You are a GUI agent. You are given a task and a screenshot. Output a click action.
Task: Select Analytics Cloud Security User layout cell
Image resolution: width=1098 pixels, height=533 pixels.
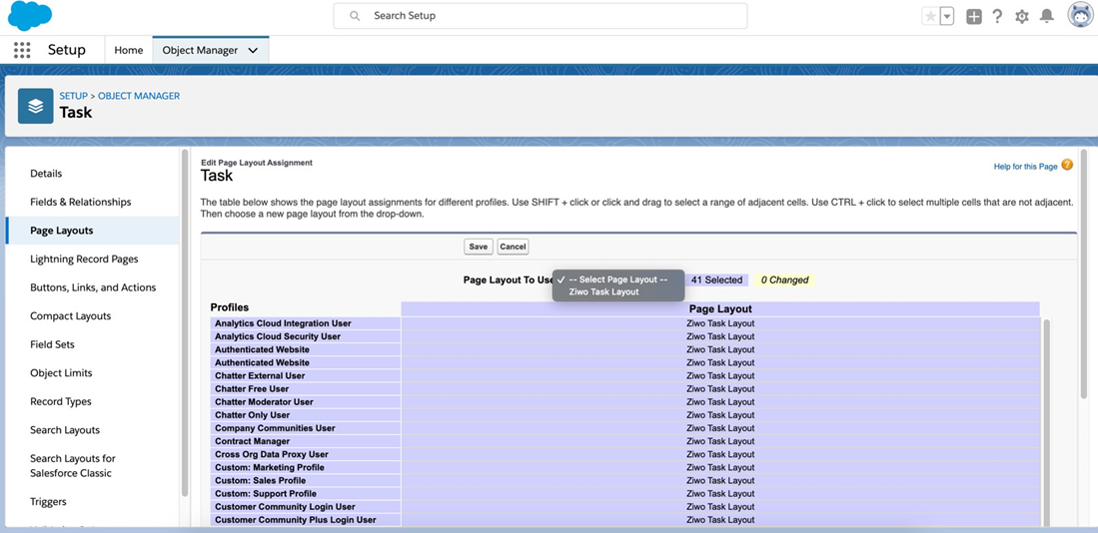coord(720,336)
